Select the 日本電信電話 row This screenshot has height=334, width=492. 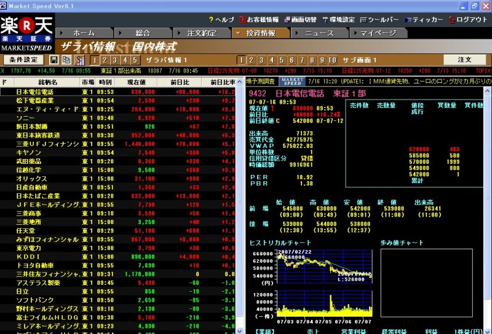point(118,92)
